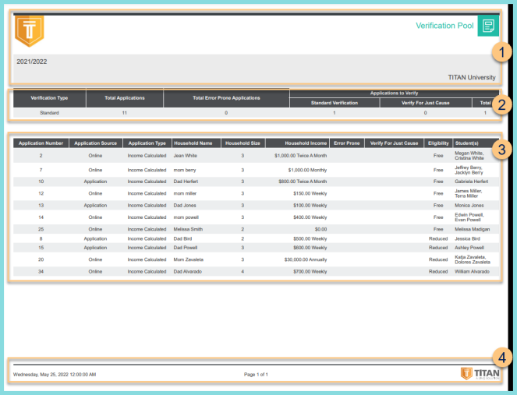The width and height of the screenshot is (517, 395).
Task: Click the Error Prone column header
Action: 347,143
